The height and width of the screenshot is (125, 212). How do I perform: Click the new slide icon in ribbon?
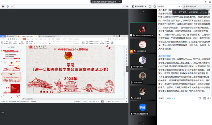(x=22, y=42)
